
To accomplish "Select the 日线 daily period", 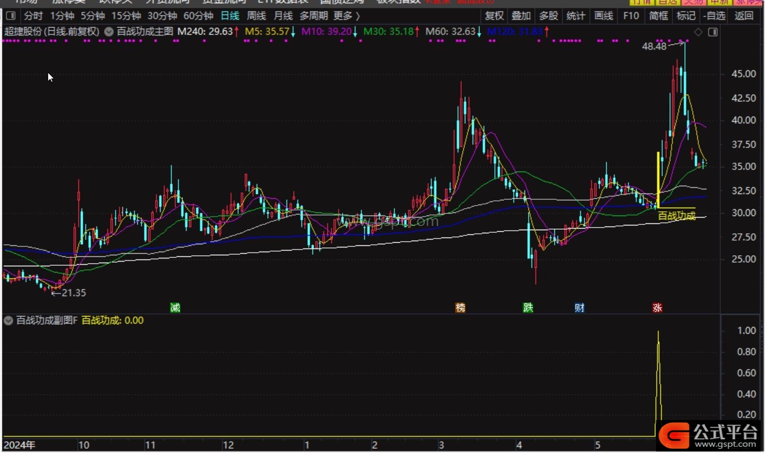I will [230, 16].
